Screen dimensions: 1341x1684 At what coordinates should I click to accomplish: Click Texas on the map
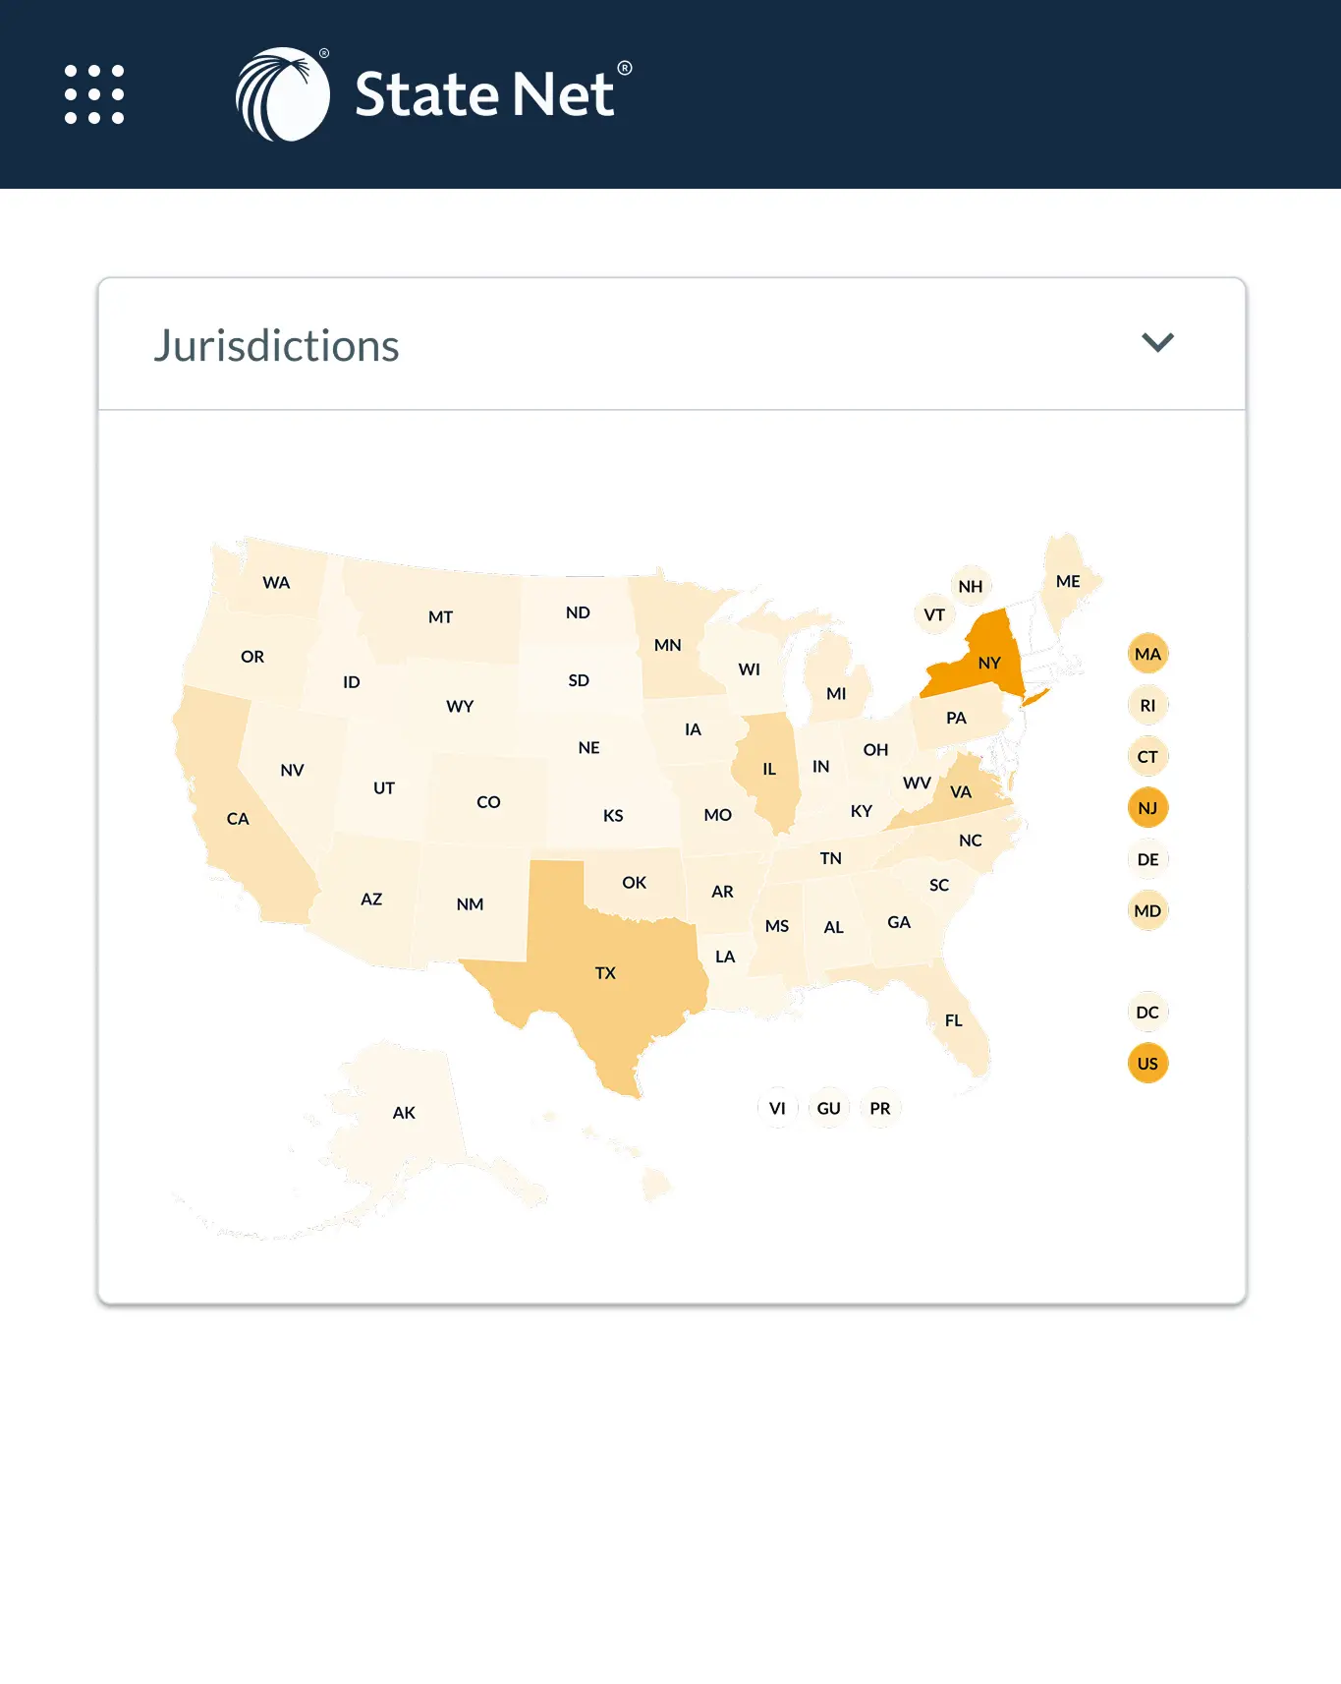coord(605,972)
